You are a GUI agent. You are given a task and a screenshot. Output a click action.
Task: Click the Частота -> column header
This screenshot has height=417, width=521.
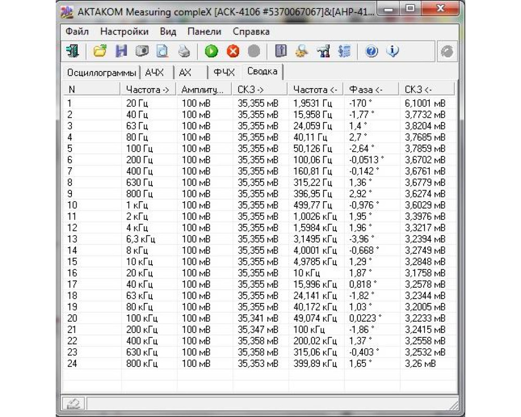click(147, 90)
